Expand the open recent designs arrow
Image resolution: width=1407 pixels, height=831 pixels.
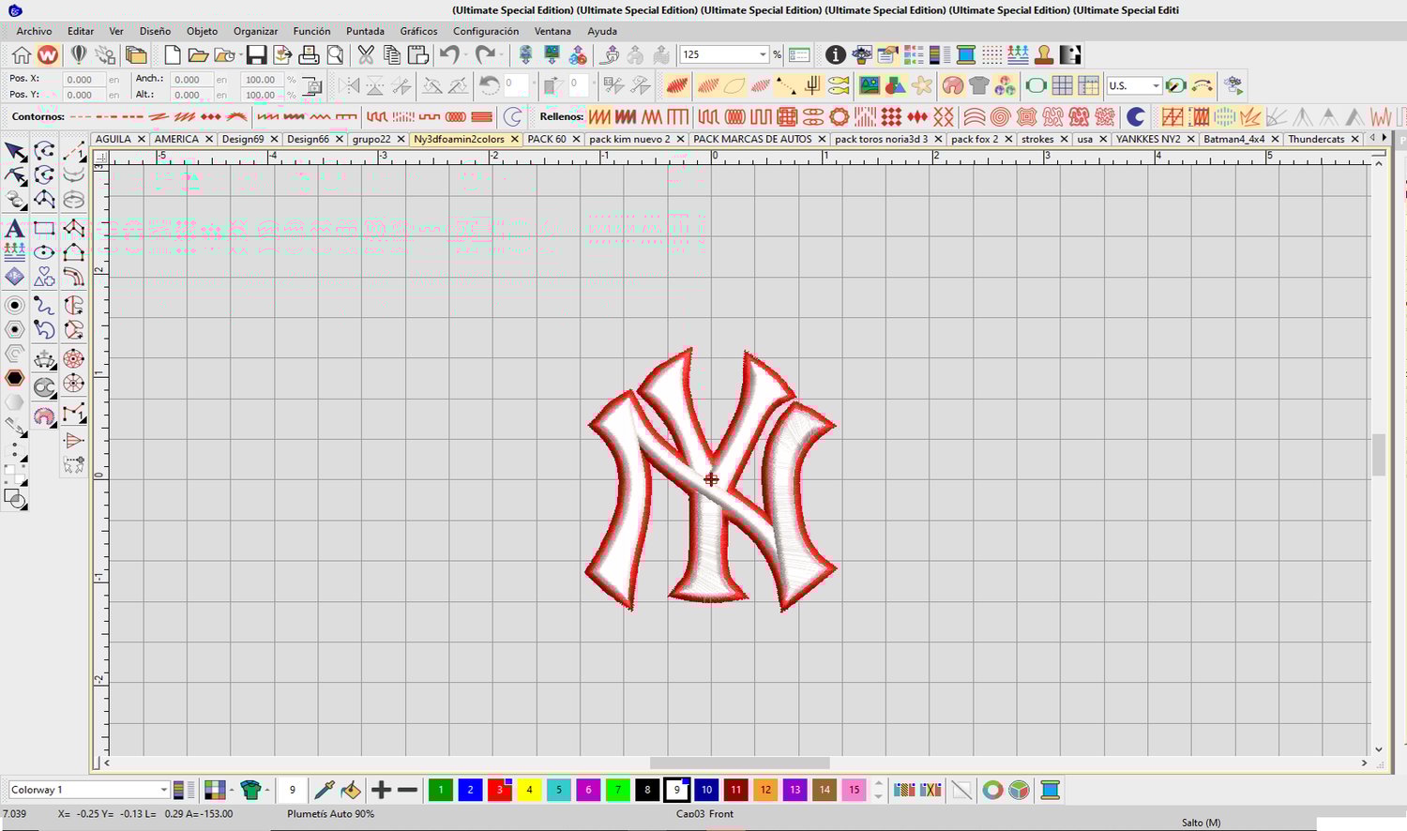[x=241, y=54]
